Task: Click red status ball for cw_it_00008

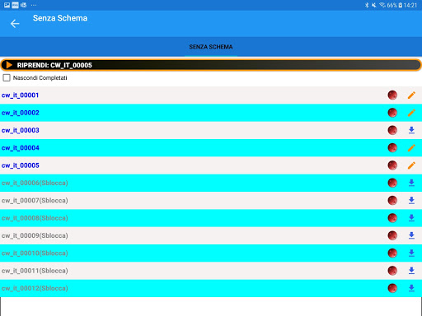Action: click(392, 218)
